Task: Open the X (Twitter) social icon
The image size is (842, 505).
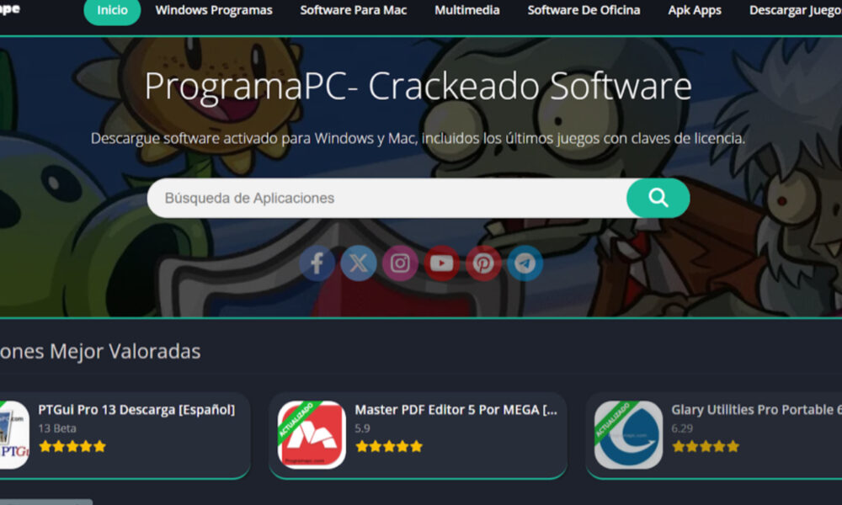Action: click(358, 263)
